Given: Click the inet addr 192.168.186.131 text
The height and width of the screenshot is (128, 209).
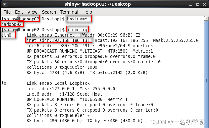Looking at the screenshot, I should coord(59,40).
